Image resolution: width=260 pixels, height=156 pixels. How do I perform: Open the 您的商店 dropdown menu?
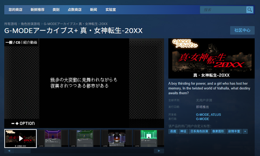tap(16, 10)
